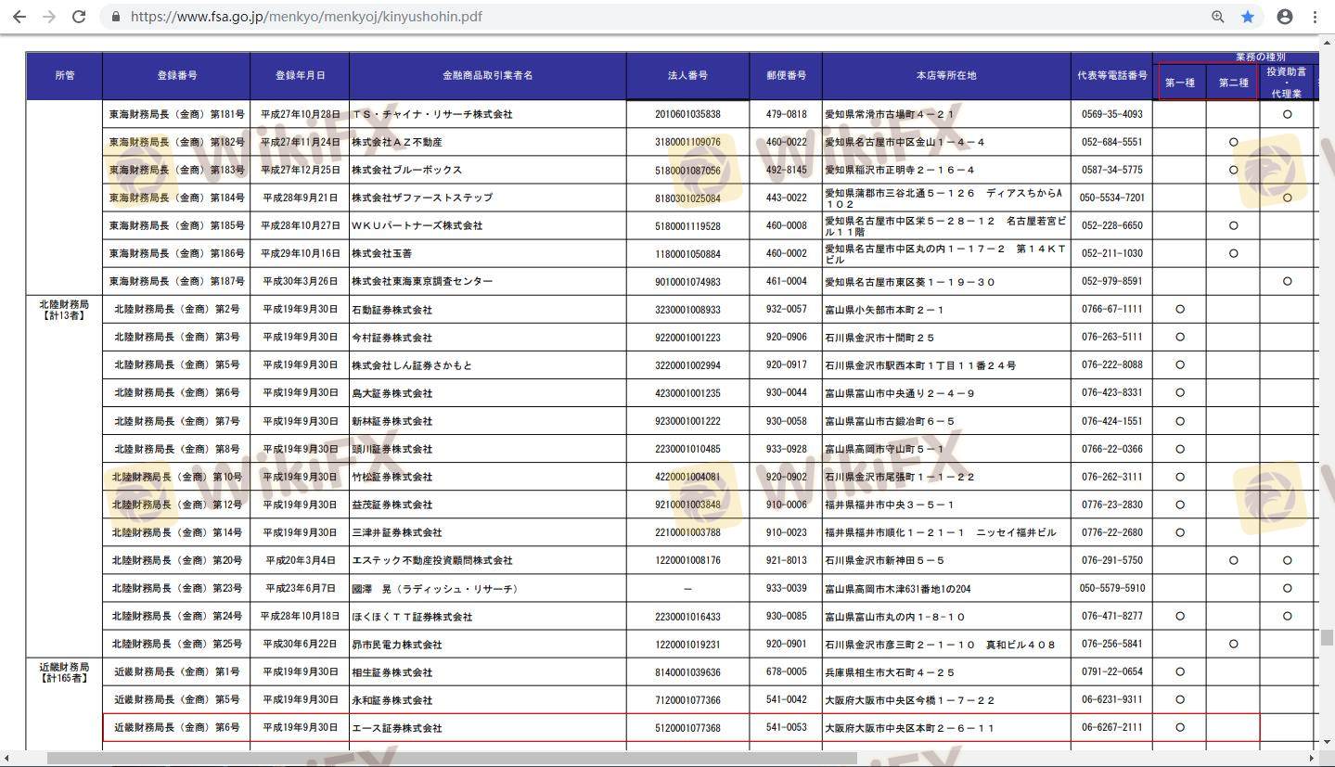Click the blue bookmark star icon
Screen dimensions: 1335x767
coord(1248,17)
